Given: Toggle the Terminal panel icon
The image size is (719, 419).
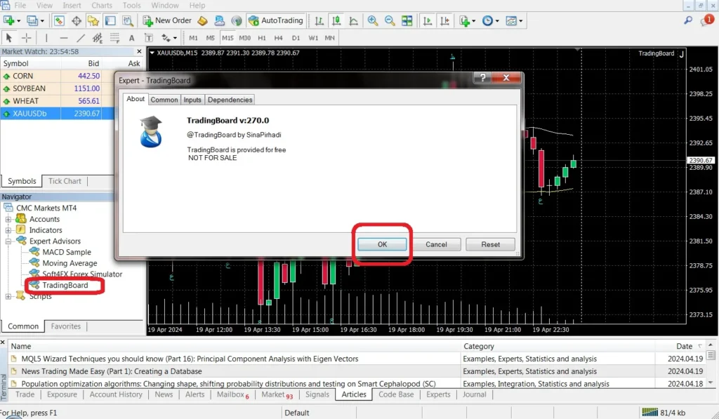Looking at the screenshot, I should 110,20.
